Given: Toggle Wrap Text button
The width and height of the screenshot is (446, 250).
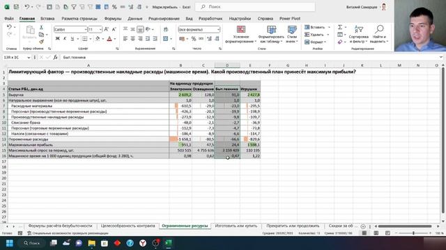Looking at the screenshot, I should tap(166, 29).
